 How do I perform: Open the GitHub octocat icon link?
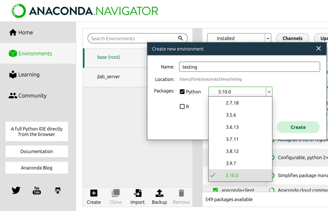[58, 190]
